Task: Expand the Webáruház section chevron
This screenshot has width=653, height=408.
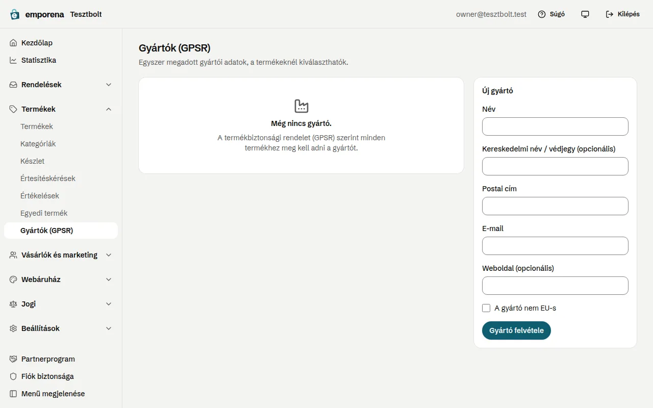Action: (109, 279)
